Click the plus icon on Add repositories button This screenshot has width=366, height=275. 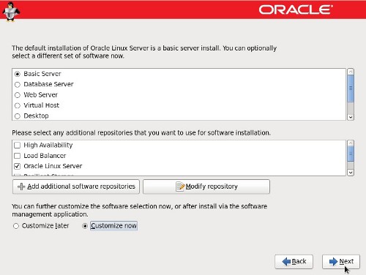tap(21, 187)
